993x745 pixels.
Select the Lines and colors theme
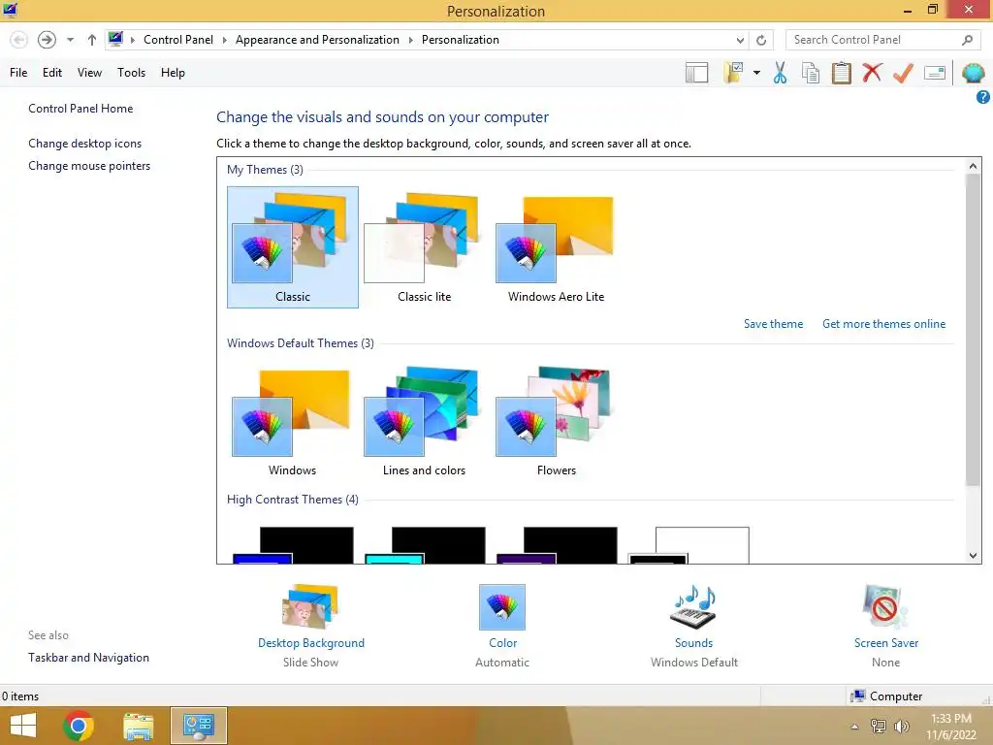tap(424, 421)
